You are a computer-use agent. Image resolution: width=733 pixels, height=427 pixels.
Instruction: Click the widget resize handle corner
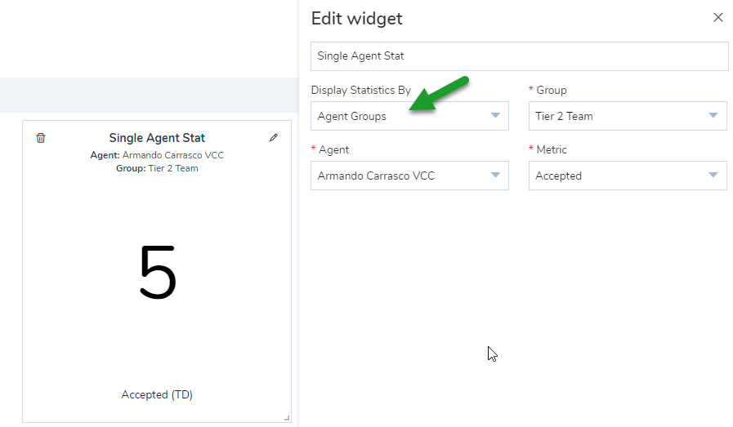(x=287, y=419)
